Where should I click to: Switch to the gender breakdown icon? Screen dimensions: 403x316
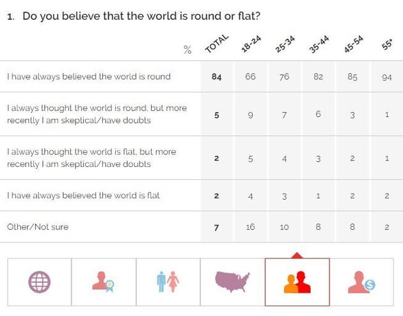168,281
